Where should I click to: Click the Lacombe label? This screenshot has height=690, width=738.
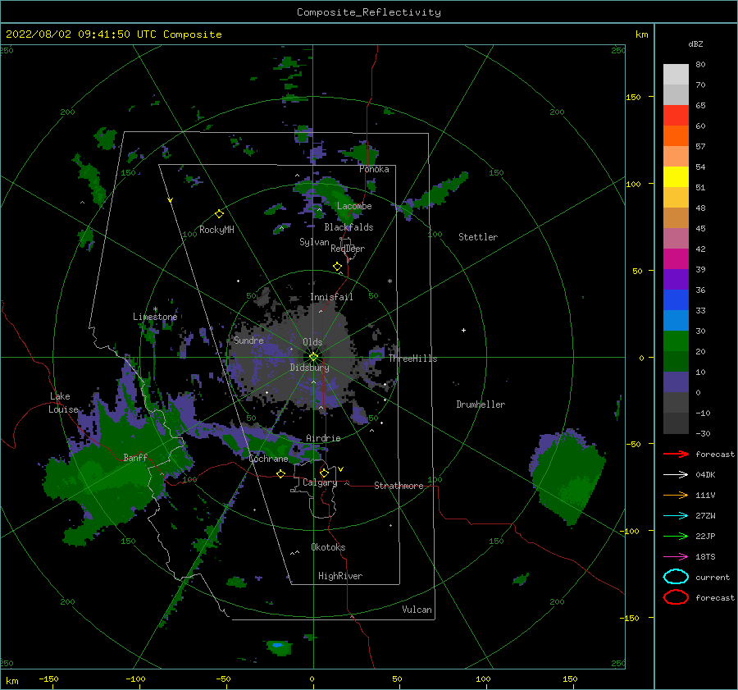pyautogui.click(x=354, y=206)
